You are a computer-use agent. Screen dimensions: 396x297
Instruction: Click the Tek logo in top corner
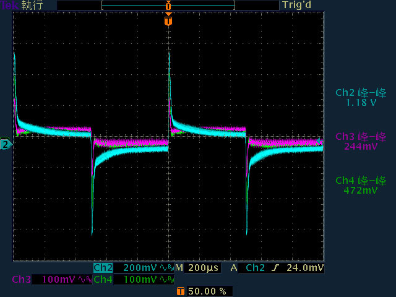tap(9, 6)
